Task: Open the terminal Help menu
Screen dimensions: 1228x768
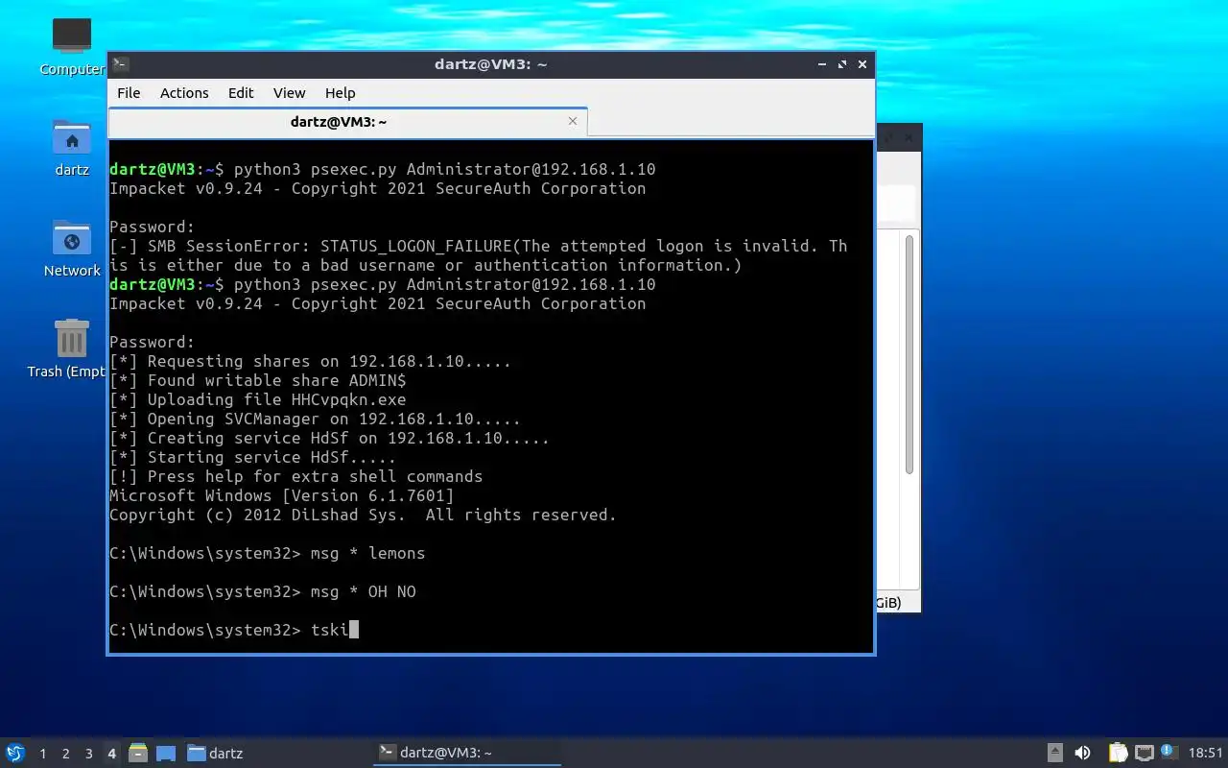Action: (x=340, y=93)
